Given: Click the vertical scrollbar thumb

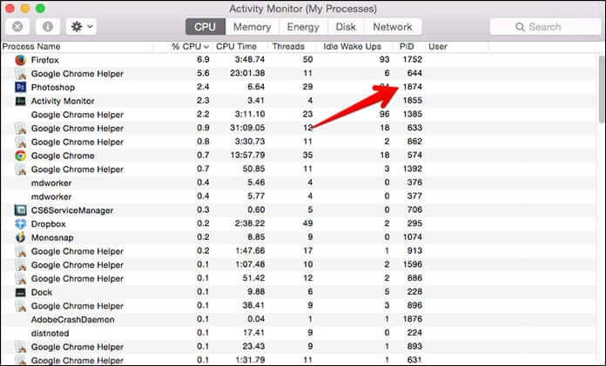Looking at the screenshot, I should (602, 90).
